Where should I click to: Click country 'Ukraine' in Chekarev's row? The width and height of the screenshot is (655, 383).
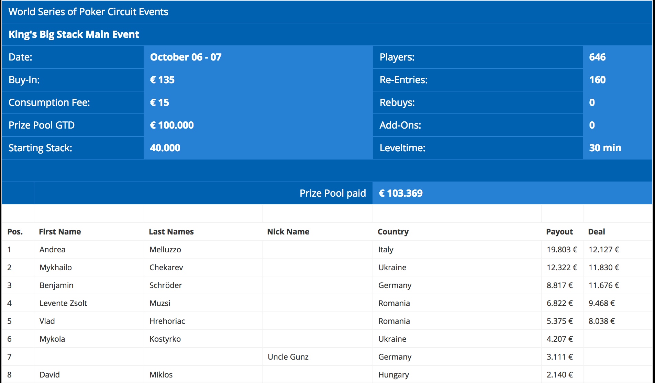[392, 267]
